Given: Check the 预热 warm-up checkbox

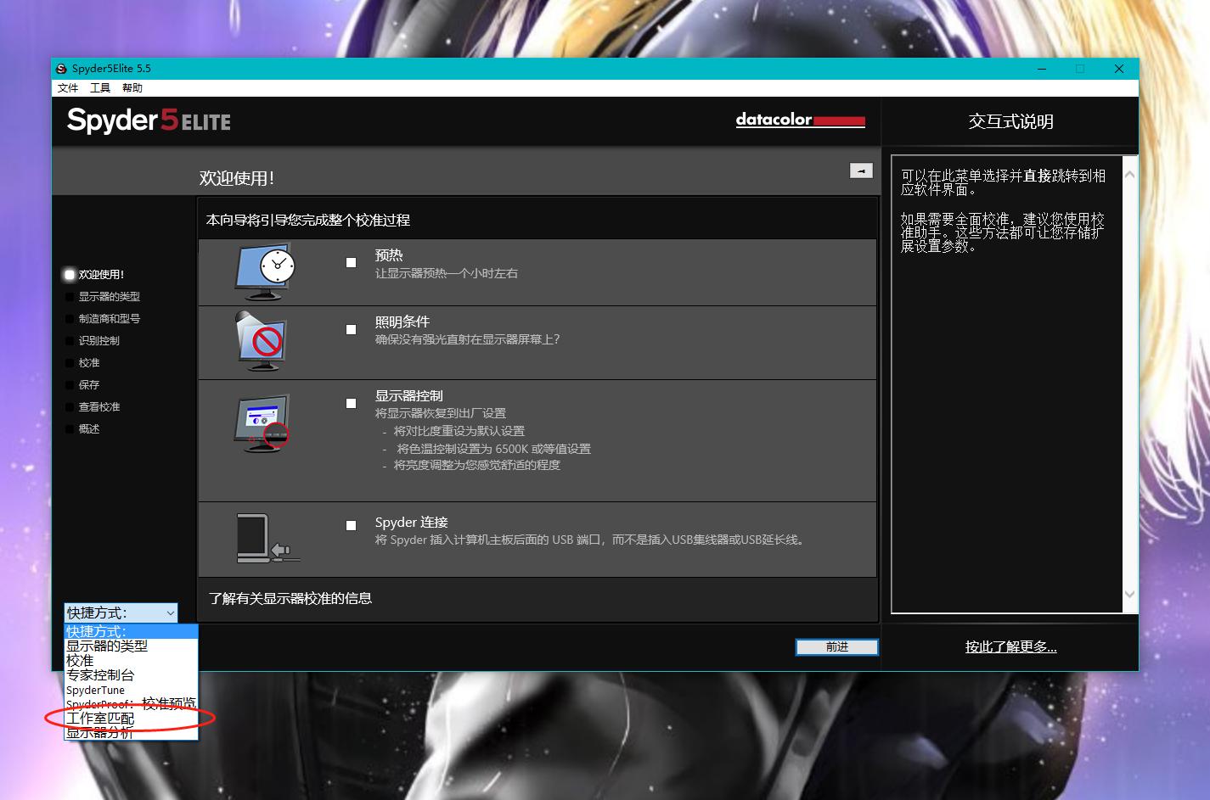Looking at the screenshot, I should click(351, 263).
